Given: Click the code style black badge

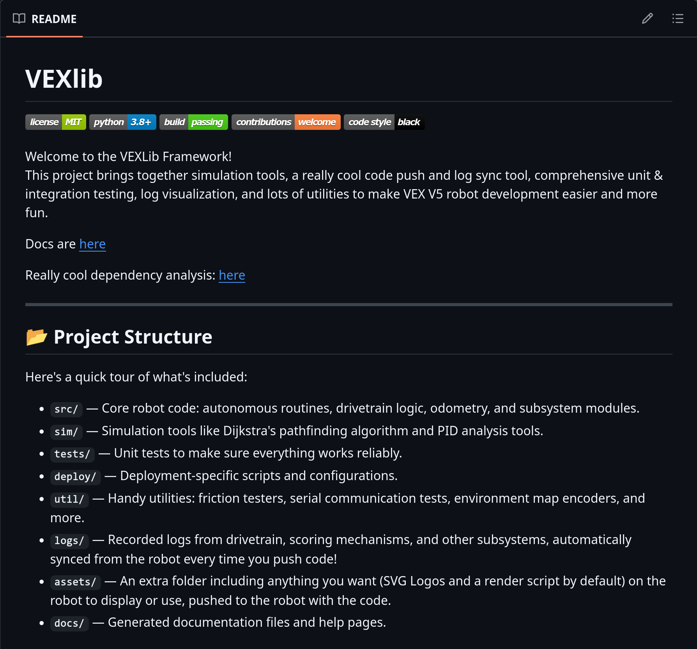Looking at the screenshot, I should [x=384, y=122].
